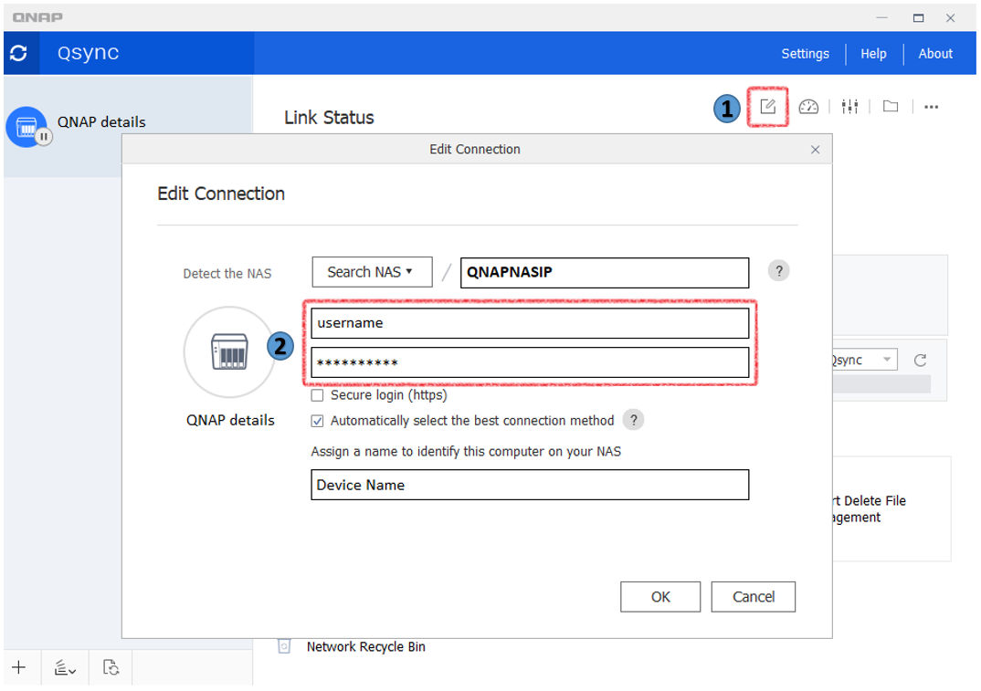Click the Network Recycle Bin link
Image resolution: width=981 pixels, height=691 pixels.
pyautogui.click(x=365, y=646)
